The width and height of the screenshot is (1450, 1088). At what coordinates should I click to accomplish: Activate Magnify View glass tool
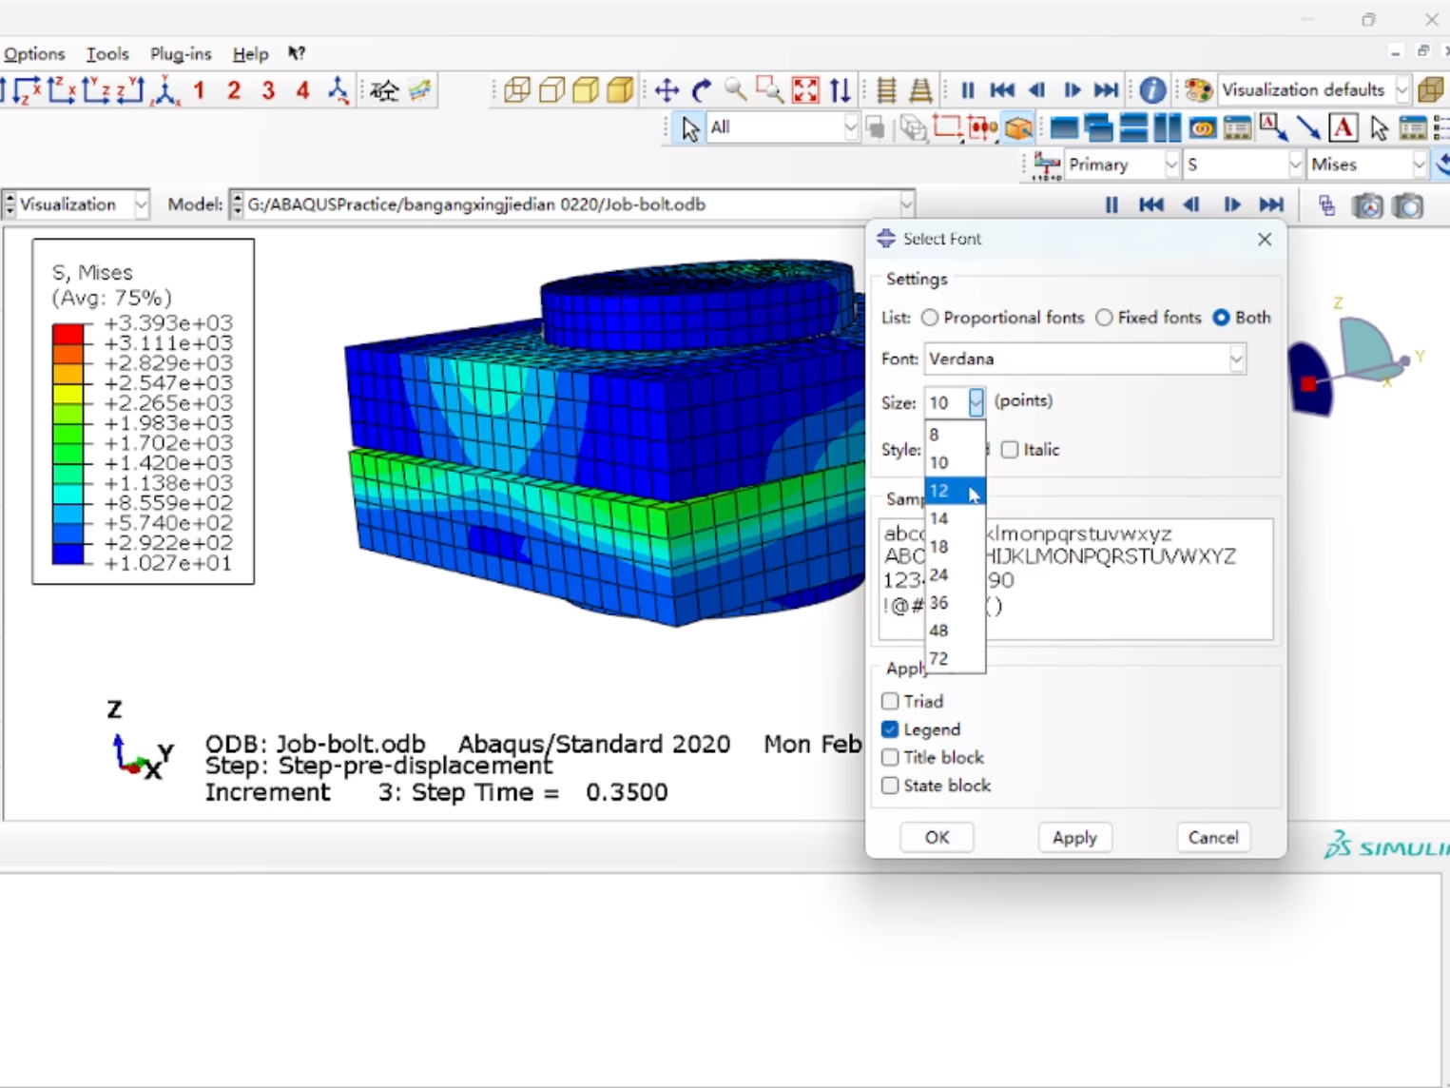point(735,90)
